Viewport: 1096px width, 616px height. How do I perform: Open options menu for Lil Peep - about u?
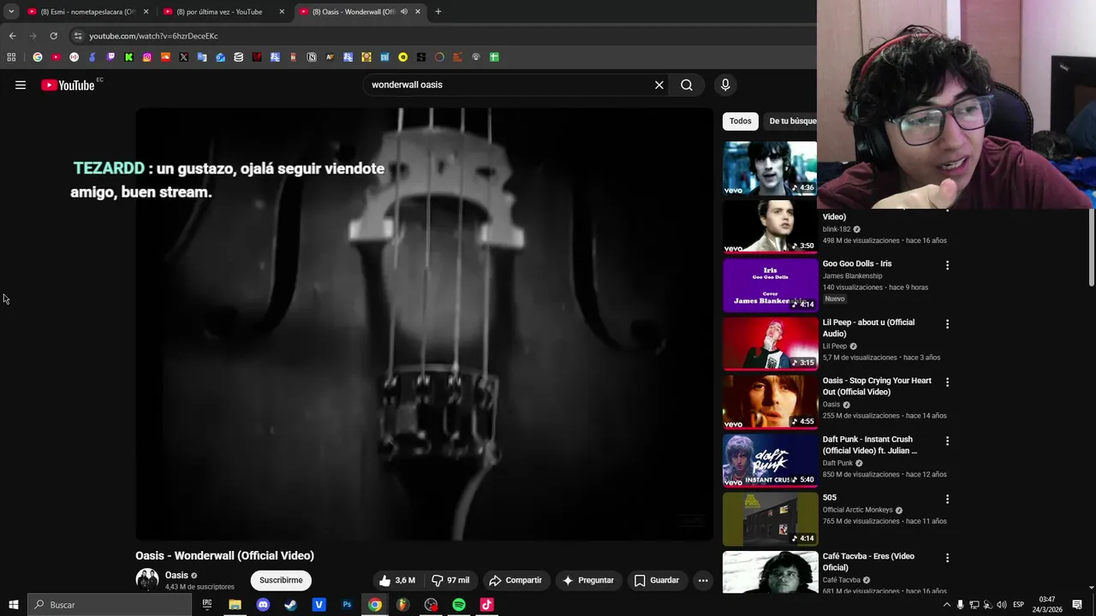(x=947, y=324)
